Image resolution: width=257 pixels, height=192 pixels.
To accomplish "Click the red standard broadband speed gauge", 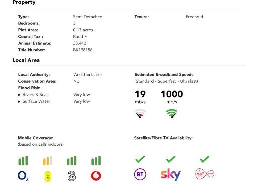I will [x=140, y=113].
